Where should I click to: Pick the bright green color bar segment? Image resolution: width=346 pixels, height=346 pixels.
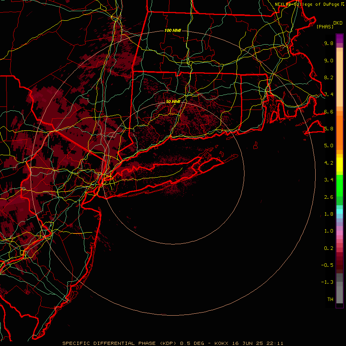pos(339,186)
